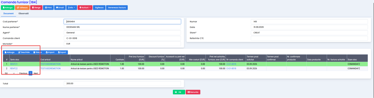Image resolution: width=374 pixels, height=98 pixels.
Task: Click Genereaza factura button
Action: coord(117,8)
